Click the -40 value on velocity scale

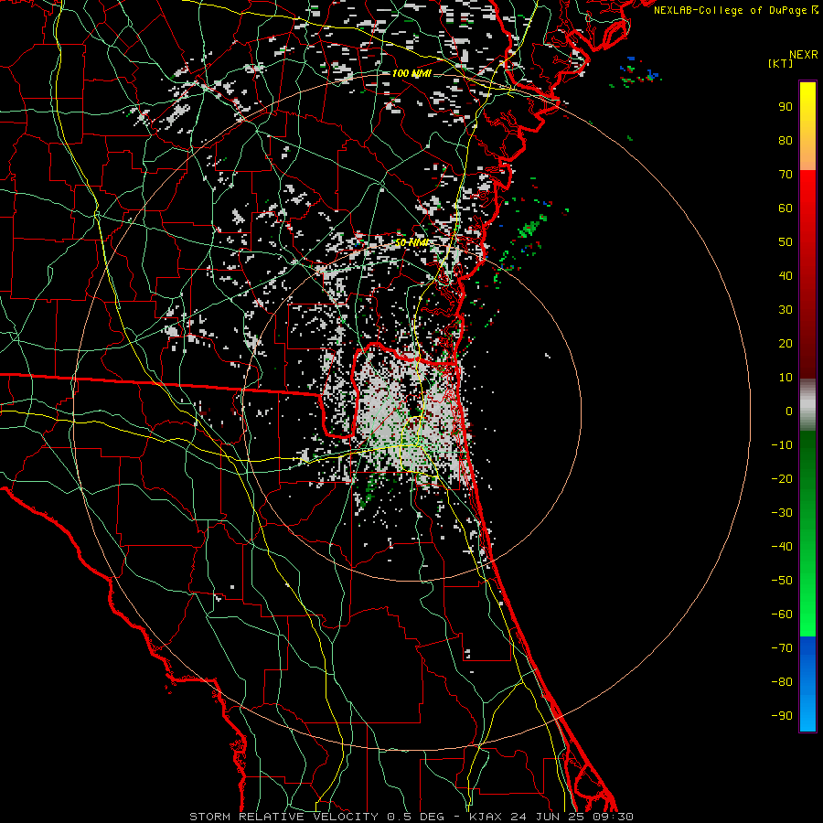tap(782, 547)
